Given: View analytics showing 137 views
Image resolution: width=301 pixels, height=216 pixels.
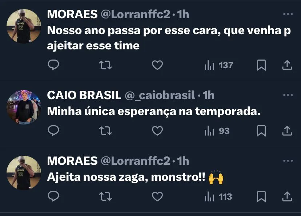Looking at the screenshot, I should (219, 65).
